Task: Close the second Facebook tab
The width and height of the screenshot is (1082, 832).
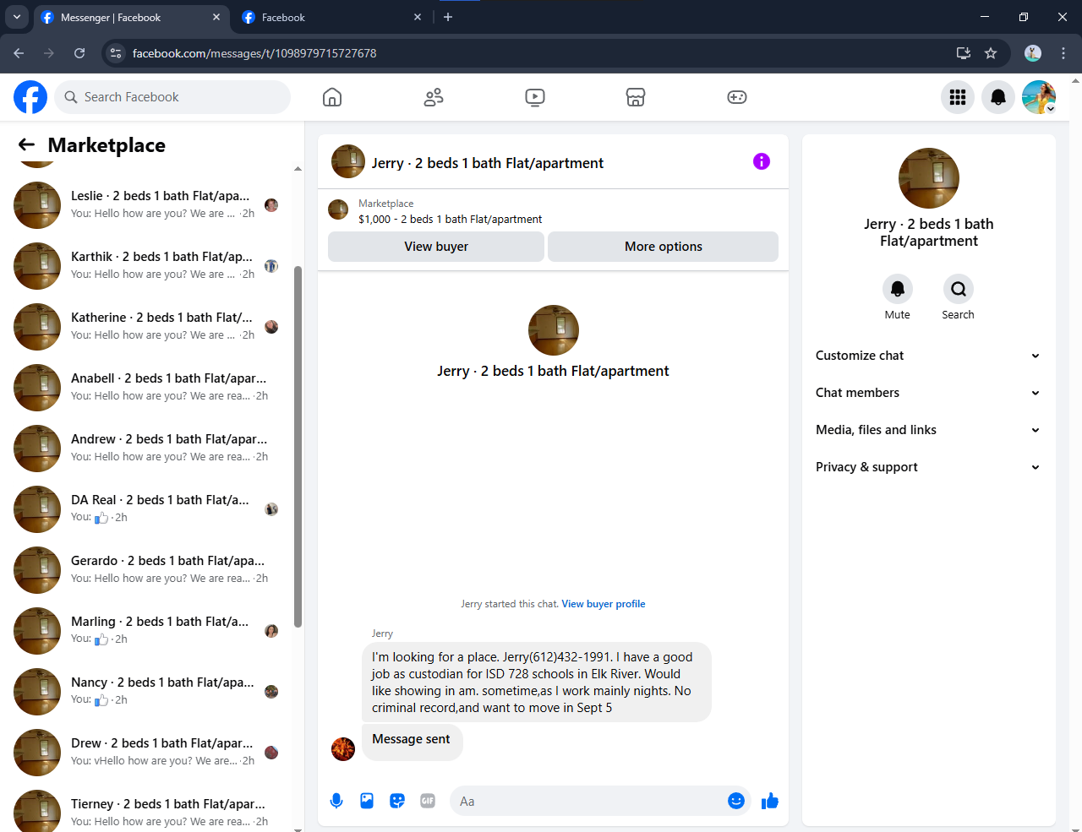Action: tap(418, 17)
